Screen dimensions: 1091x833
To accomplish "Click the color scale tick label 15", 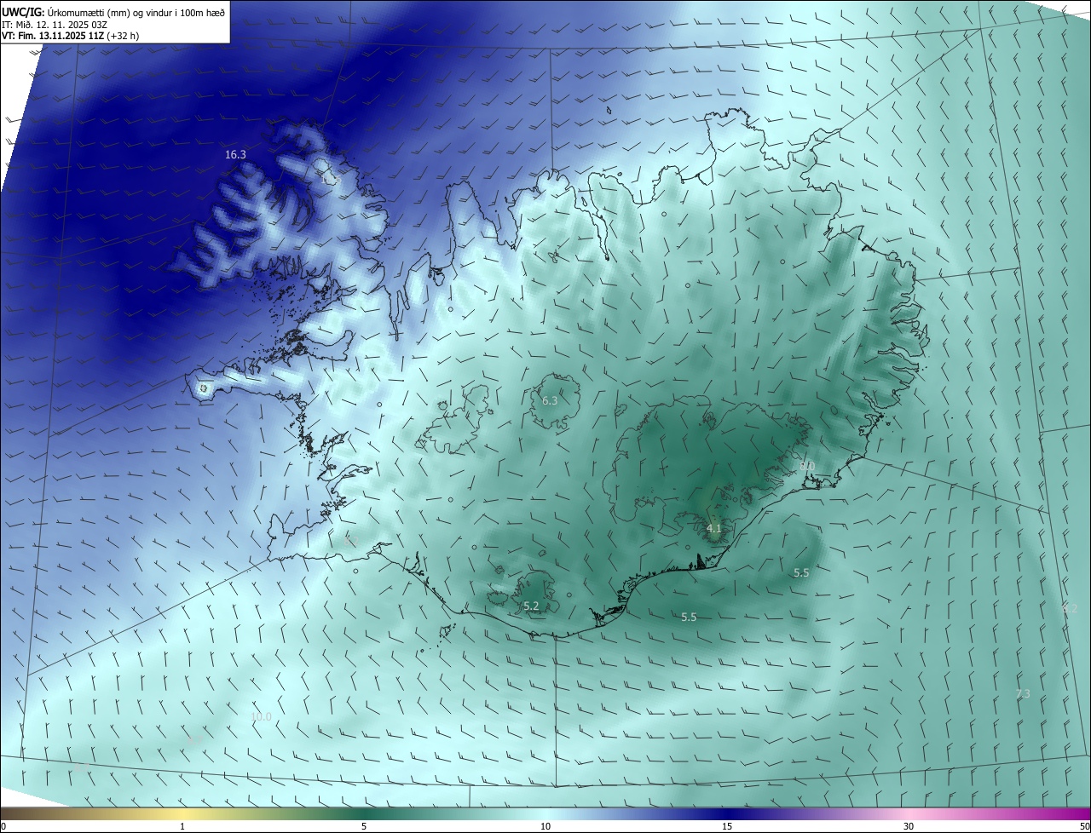I will pyautogui.click(x=727, y=826).
